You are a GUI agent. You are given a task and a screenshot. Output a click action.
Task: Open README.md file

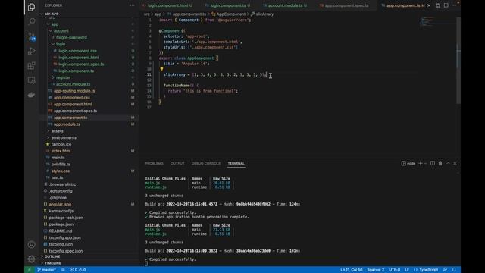pos(89,231)
